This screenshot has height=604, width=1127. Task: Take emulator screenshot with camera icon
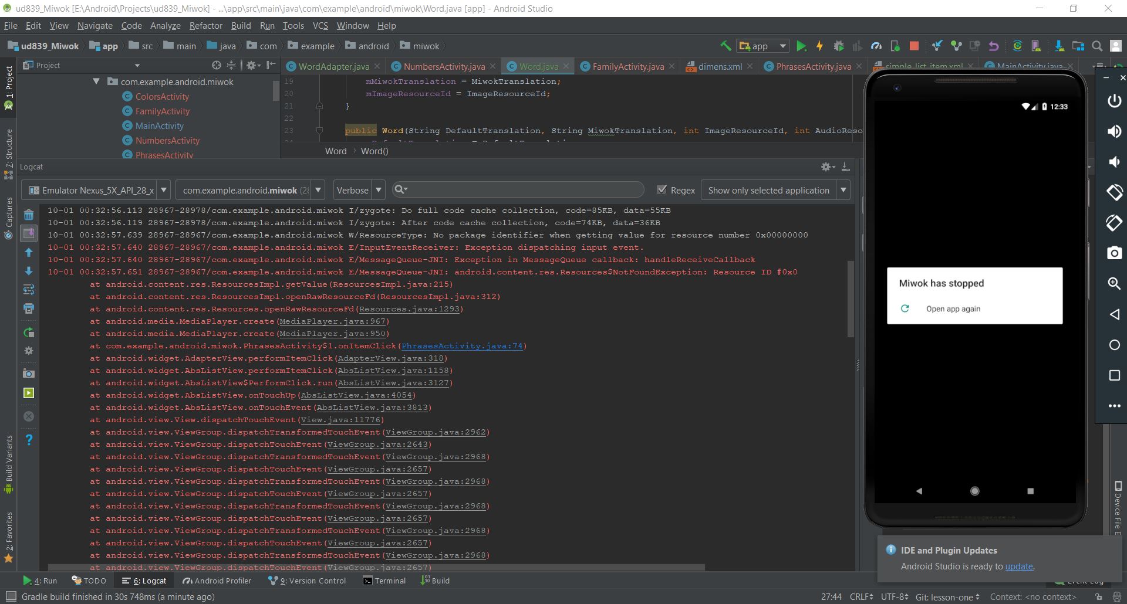[1114, 253]
